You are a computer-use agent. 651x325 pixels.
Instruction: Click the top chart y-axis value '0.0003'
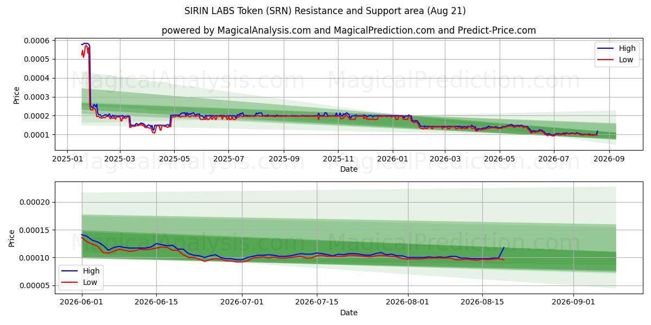(36, 97)
